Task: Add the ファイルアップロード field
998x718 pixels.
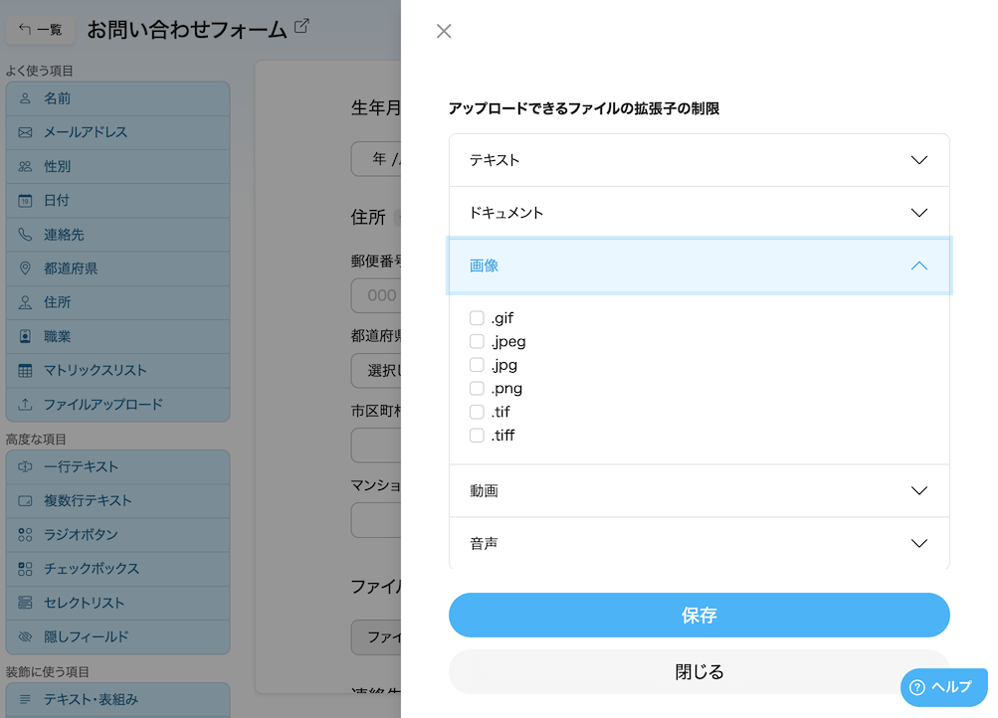Action: [x=117, y=404]
